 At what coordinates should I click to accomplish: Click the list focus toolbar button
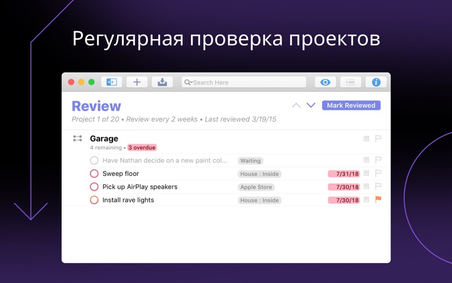[x=350, y=82]
